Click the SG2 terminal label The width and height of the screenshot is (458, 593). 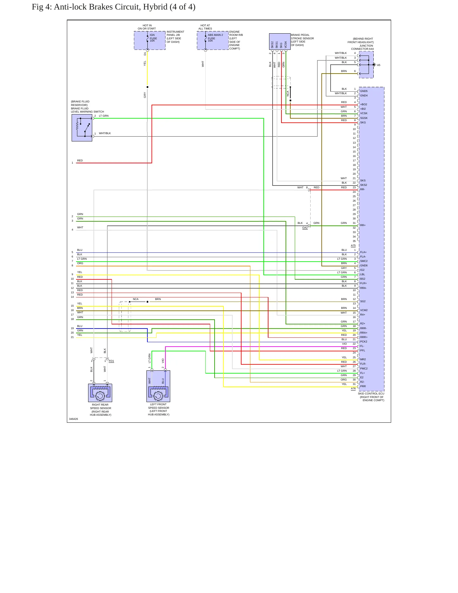(x=363, y=301)
